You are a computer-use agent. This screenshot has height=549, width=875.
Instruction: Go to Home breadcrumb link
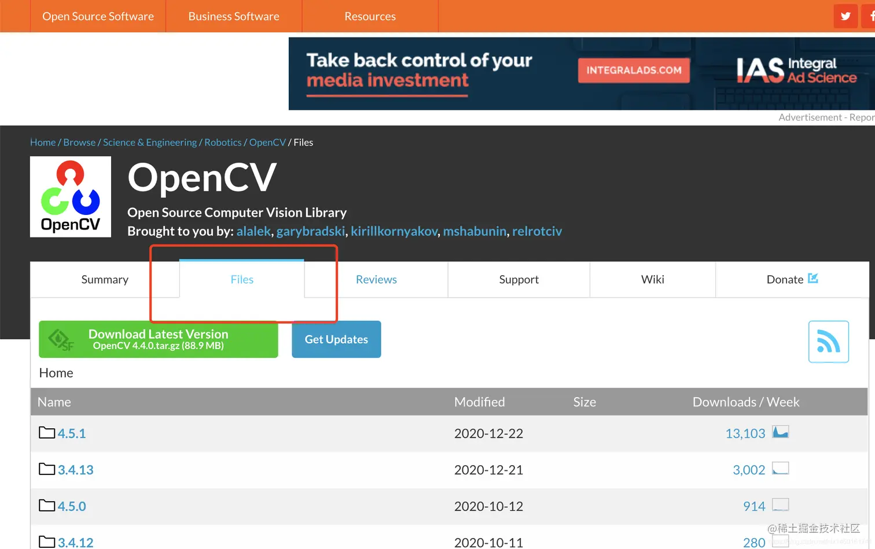(x=43, y=142)
